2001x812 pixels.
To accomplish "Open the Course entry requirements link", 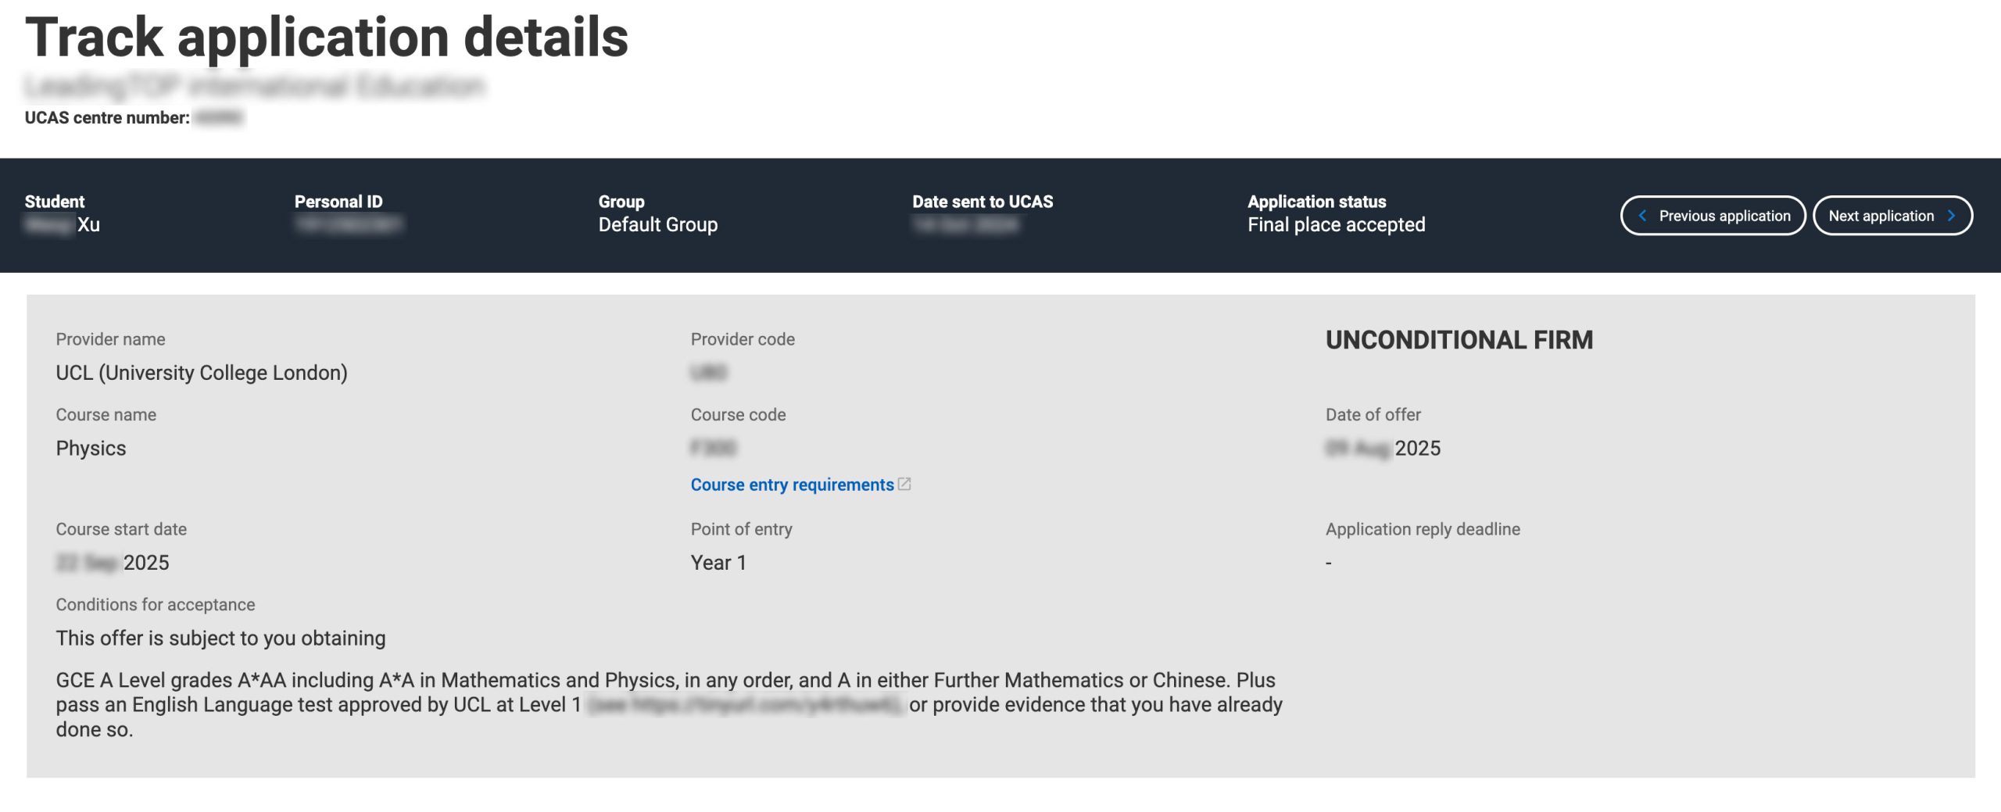I will click(791, 485).
